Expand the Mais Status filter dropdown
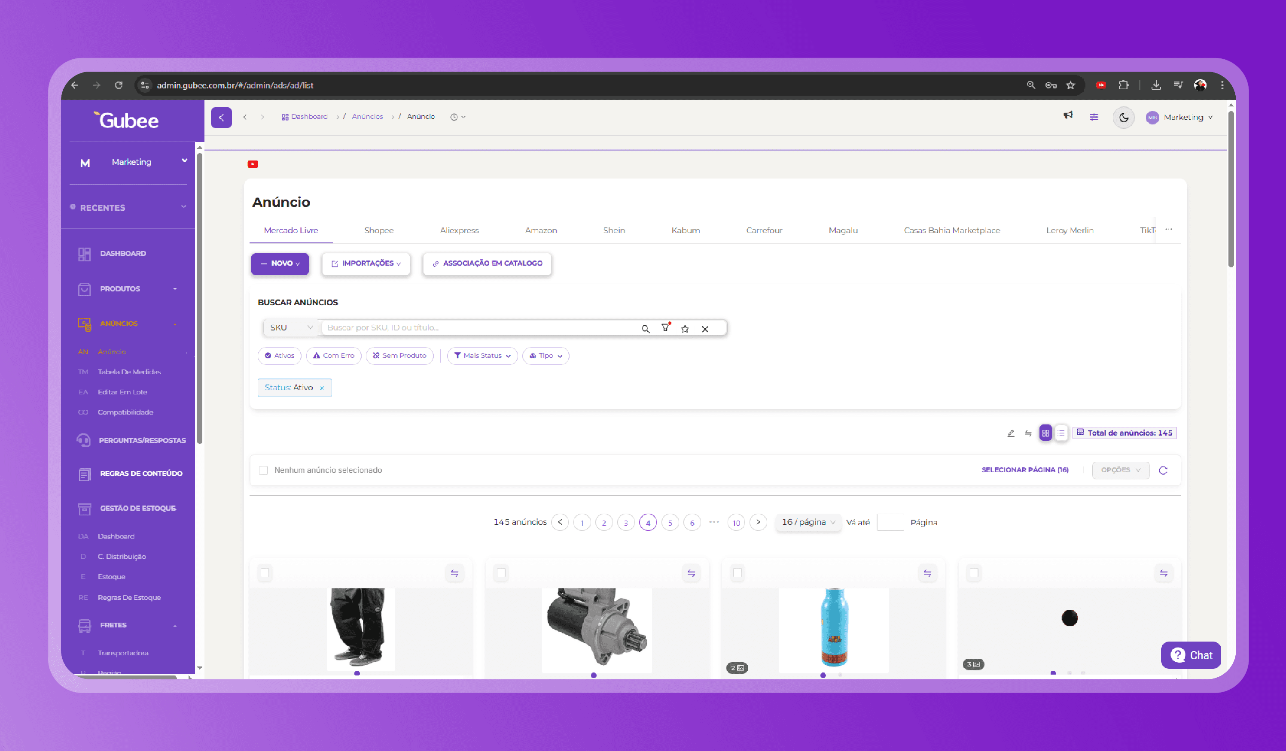 482,355
